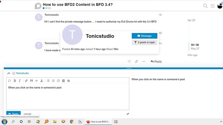This screenshot has height=125, width=223.
Task: Like the post with heart icon
Action: [129, 61]
